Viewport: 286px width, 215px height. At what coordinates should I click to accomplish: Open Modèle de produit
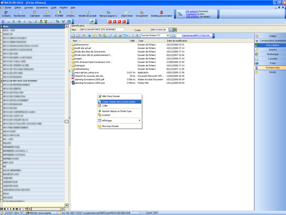pyautogui.click(x=88, y=14)
